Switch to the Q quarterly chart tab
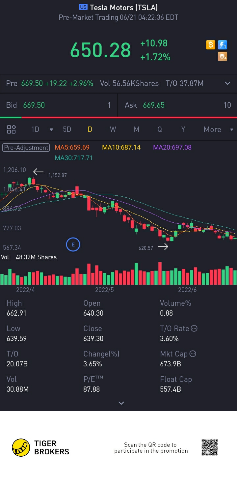237x484 pixels. (160, 129)
